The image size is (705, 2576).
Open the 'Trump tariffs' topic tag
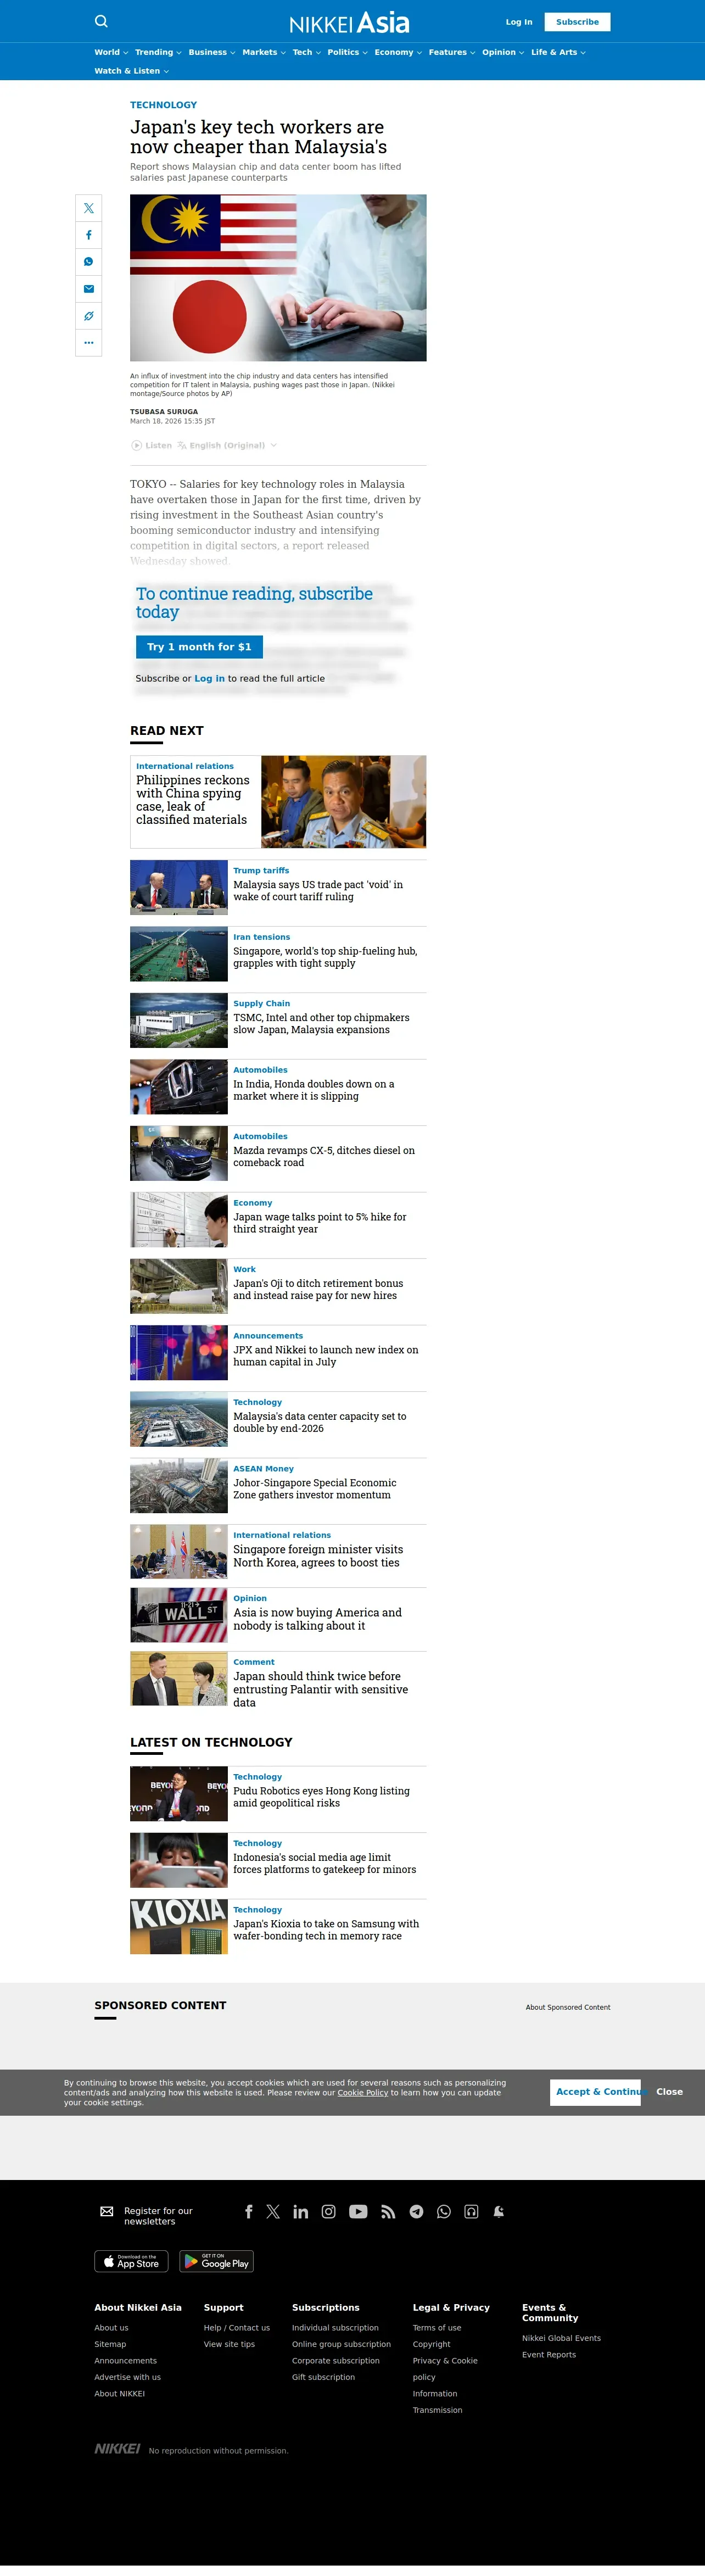(261, 871)
